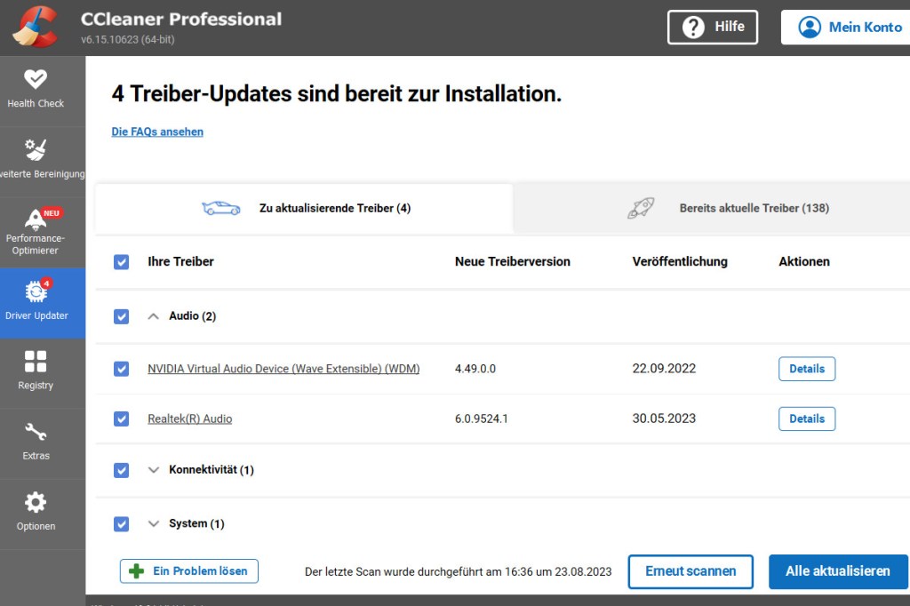
Task: Click the Ein Problem lösen button
Action: click(189, 571)
